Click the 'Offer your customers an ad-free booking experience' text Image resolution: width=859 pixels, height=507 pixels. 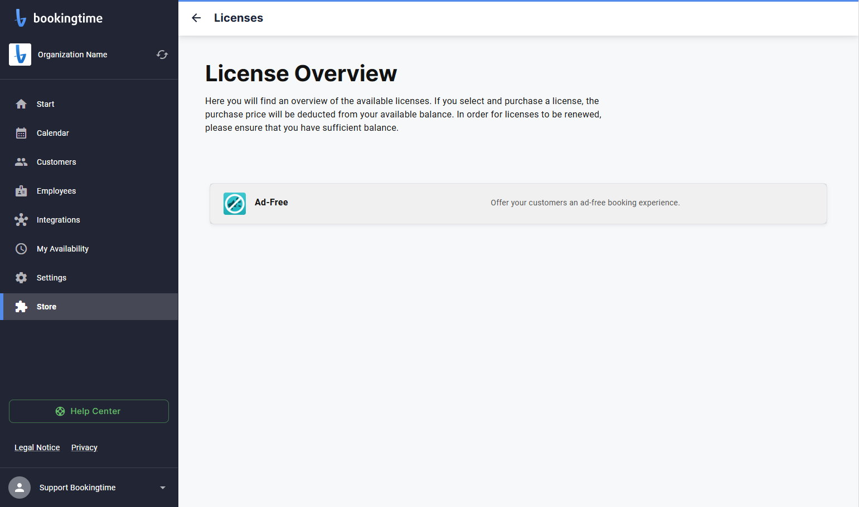click(x=585, y=203)
